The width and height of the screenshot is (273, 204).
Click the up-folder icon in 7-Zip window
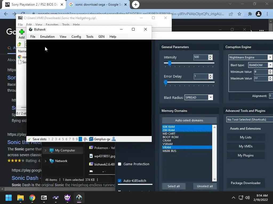[x=19, y=44]
